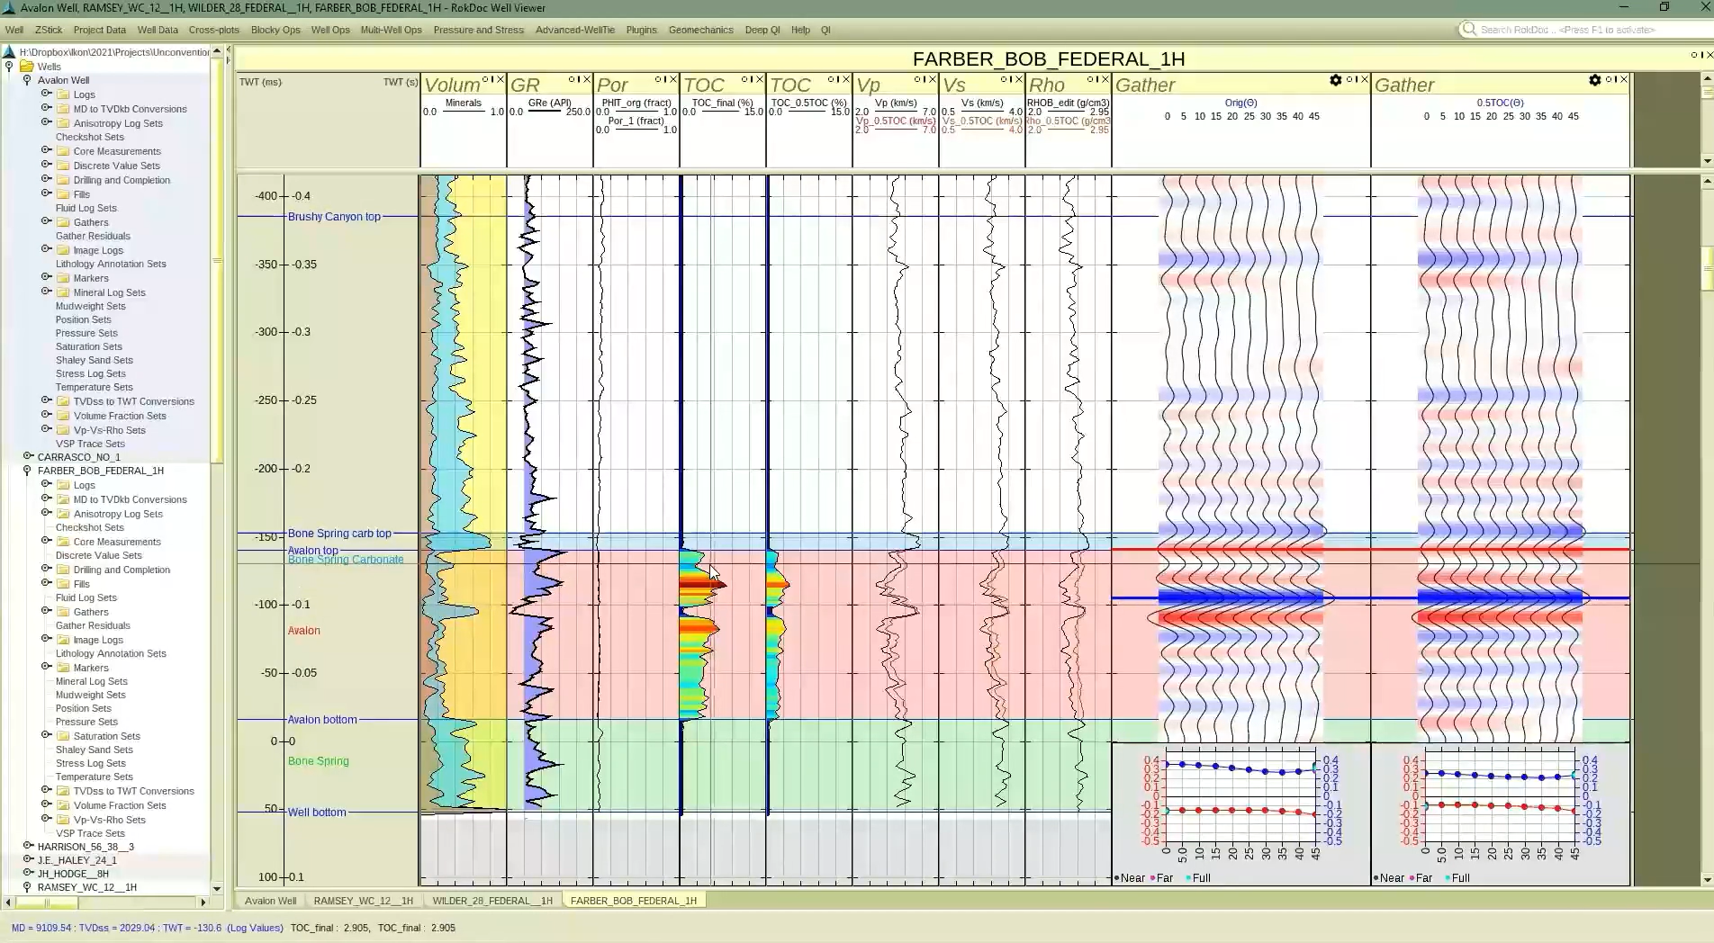Open the Cross-plots menu
The height and width of the screenshot is (943, 1714).
(214, 30)
